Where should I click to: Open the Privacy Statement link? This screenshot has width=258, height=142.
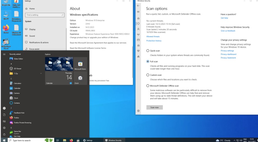pos(228,58)
